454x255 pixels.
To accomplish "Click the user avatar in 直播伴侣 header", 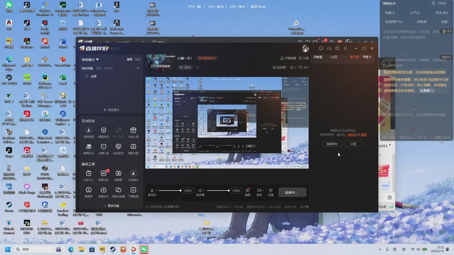I will (305, 48).
